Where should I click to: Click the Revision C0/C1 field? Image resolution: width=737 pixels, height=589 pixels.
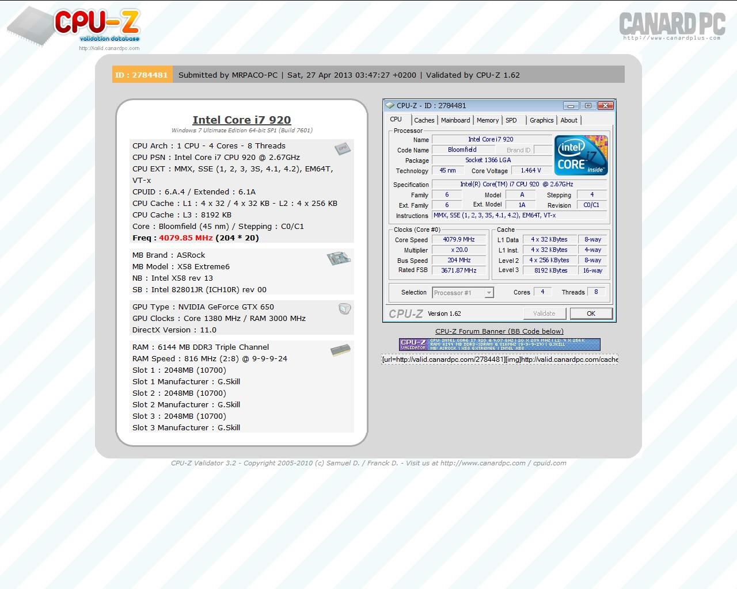591,205
